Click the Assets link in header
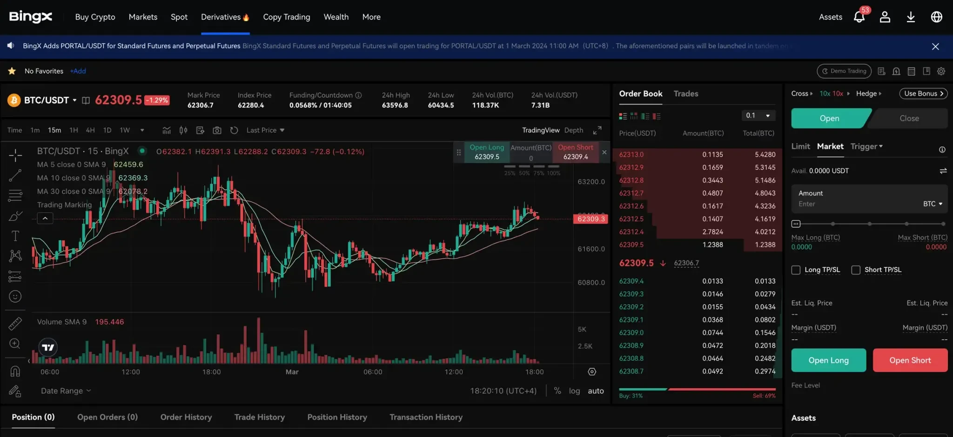 pyautogui.click(x=831, y=17)
